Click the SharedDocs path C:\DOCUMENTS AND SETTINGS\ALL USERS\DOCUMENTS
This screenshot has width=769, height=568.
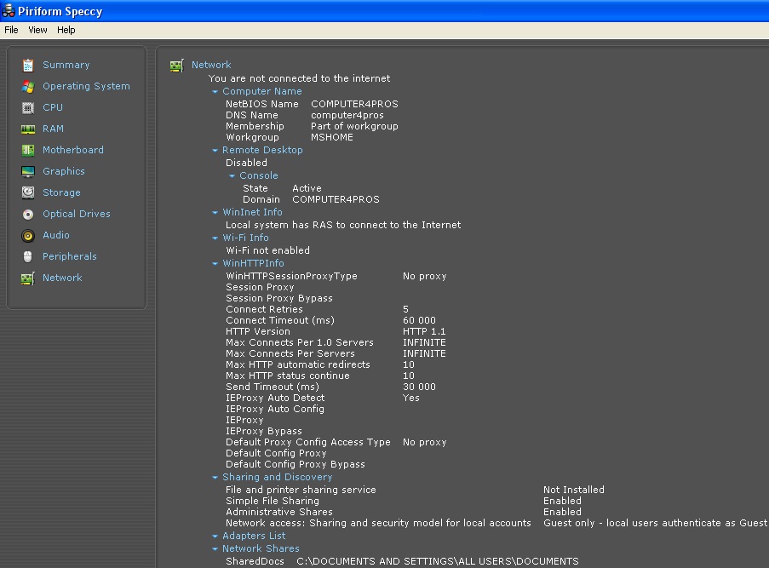(x=438, y=562)
